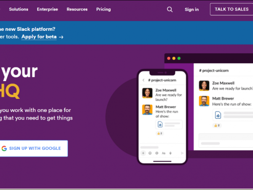Click the thumbs-up reaction in desktop chat

click(217, 125)
